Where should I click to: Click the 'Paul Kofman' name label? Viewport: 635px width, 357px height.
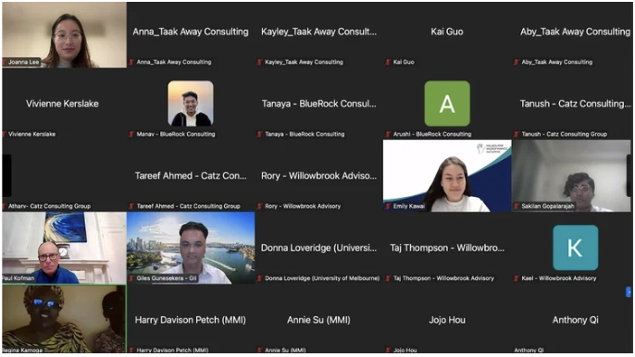pyautogui.click(x=19, y=278)
